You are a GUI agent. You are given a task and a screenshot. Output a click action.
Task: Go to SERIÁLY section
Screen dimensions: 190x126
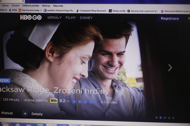(54, 18)
